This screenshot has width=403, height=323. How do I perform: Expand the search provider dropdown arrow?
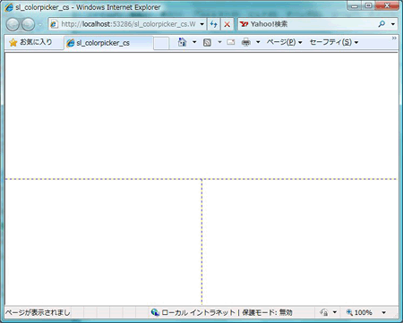tap(393, 24)
